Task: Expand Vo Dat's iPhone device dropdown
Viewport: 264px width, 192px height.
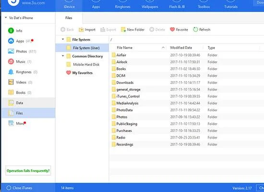Action: pos(6,17)
